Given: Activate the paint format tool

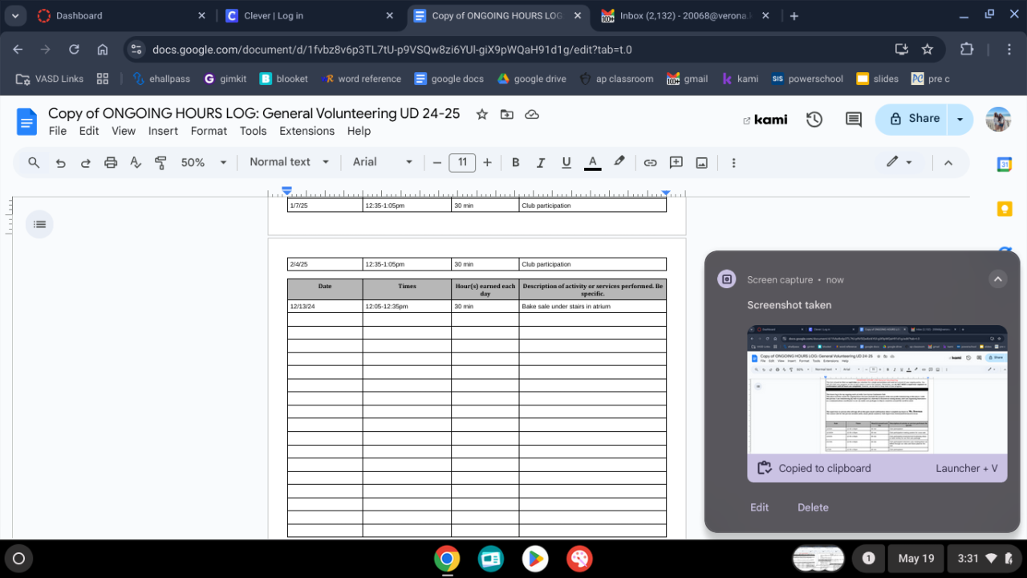Looking at the screenshot, I should (x=160, y=162).
